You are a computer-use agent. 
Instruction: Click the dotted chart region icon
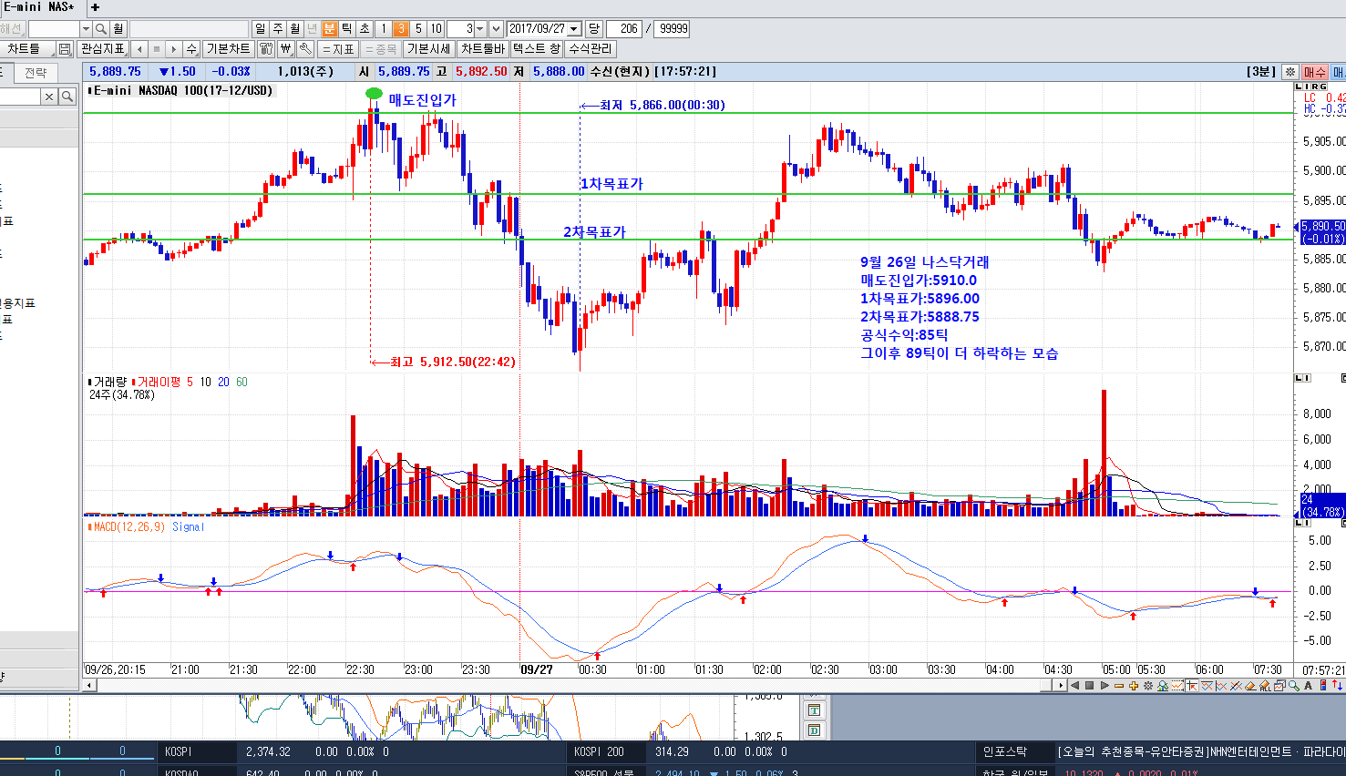pyautogui.click(x=1177, y=686)
